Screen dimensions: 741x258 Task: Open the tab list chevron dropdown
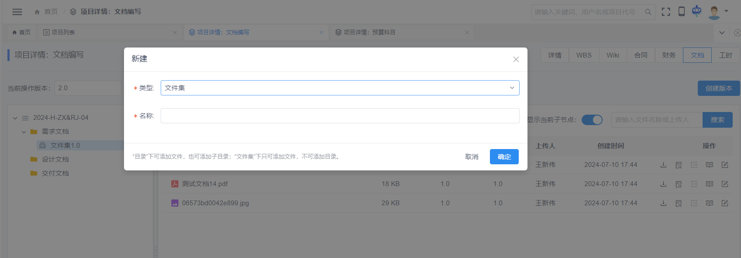(x=722, y=33)
